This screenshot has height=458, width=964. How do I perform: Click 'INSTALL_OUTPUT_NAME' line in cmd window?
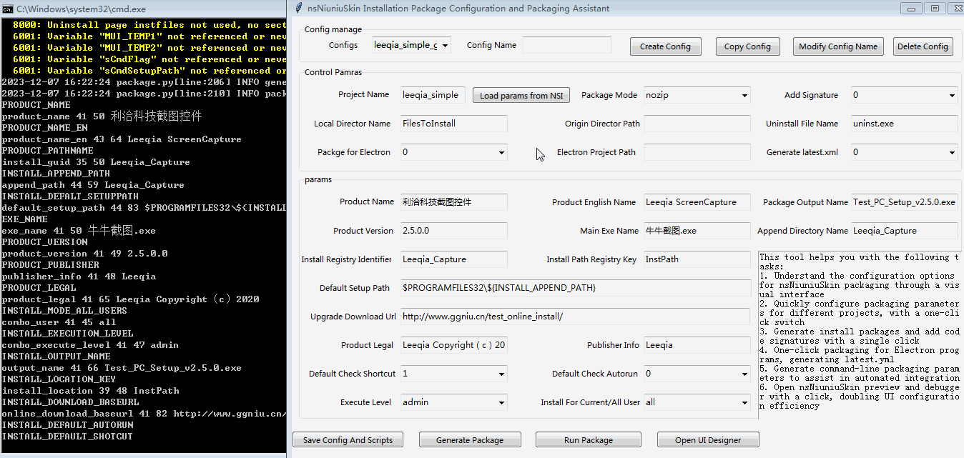click(x=56, y=357)
